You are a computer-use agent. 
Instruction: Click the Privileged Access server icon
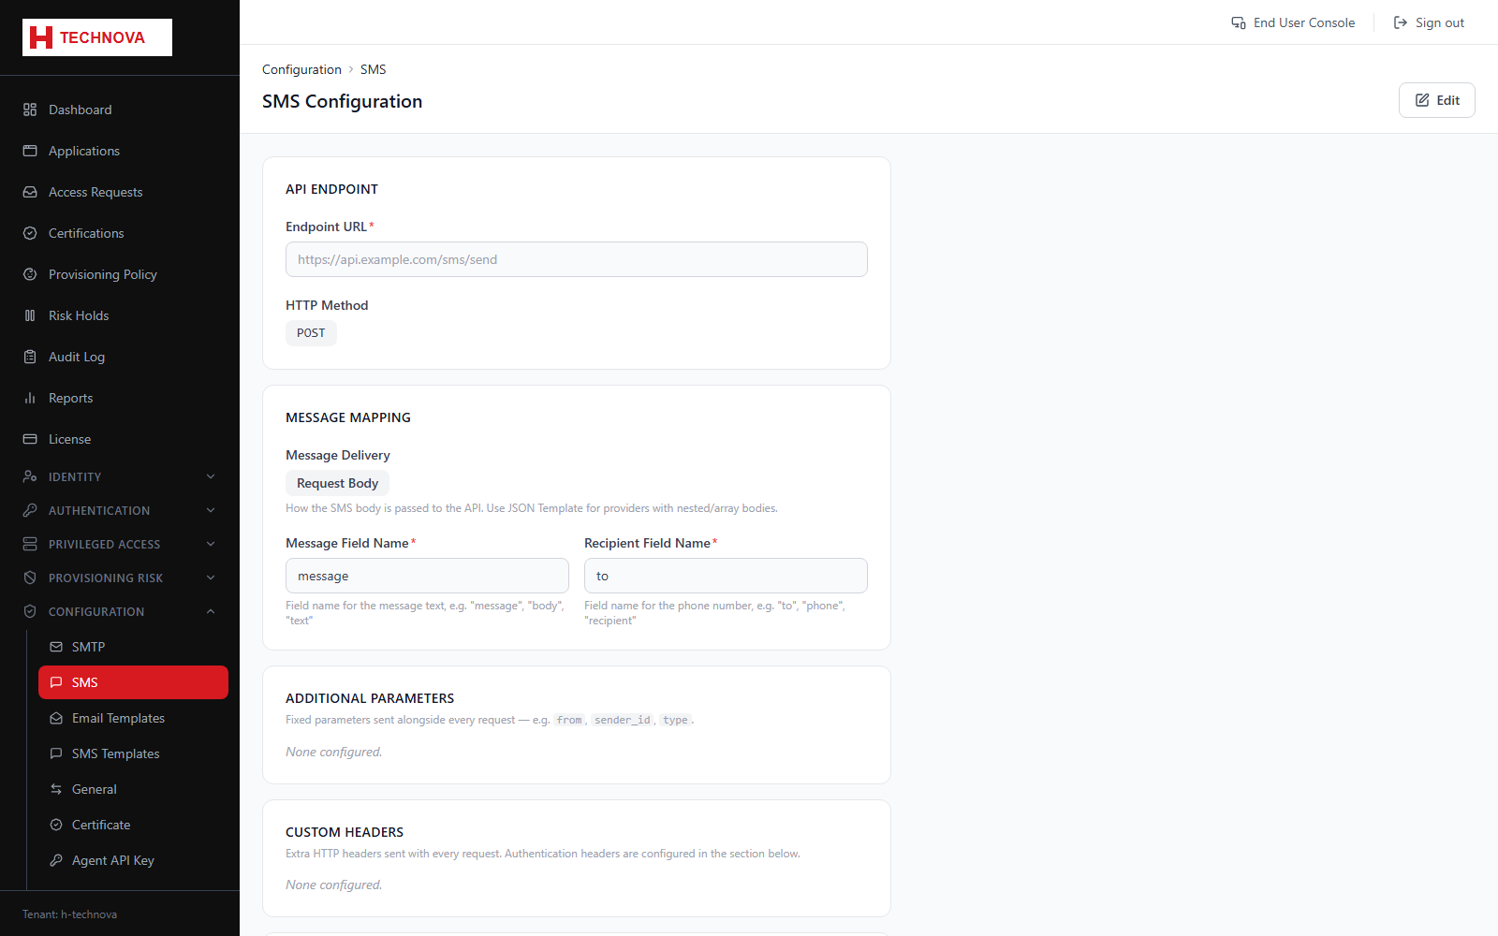tap(30, 544)
